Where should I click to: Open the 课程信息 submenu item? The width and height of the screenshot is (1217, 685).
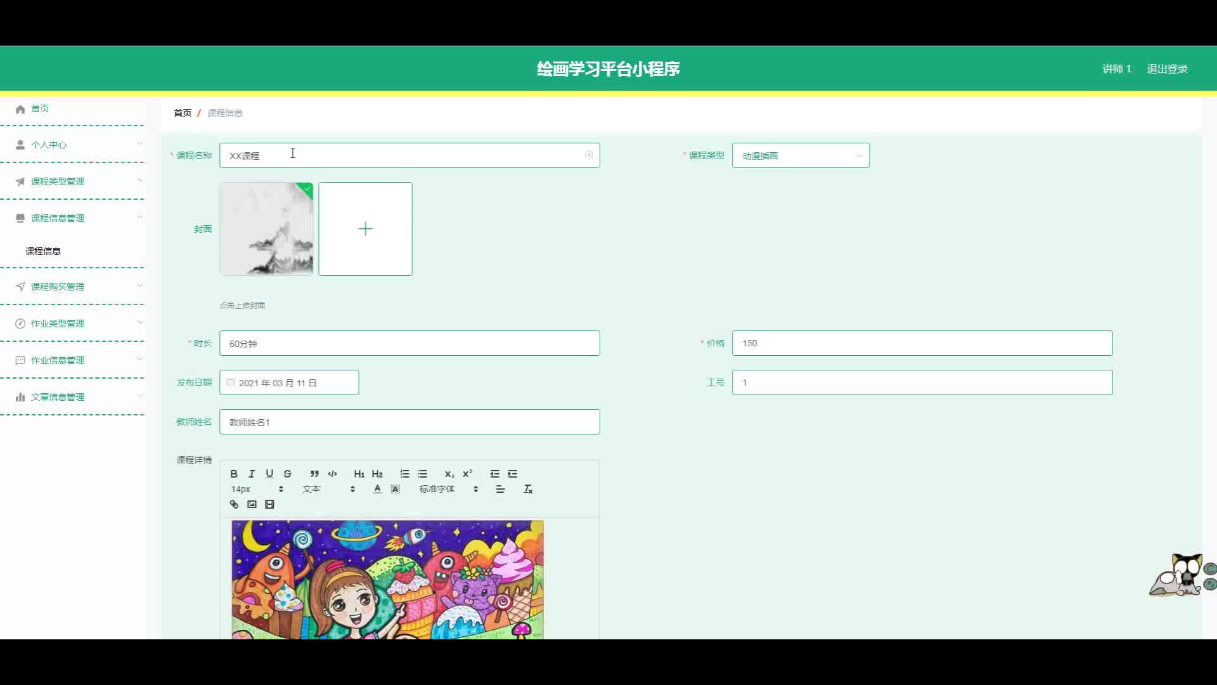click(43, 251)
